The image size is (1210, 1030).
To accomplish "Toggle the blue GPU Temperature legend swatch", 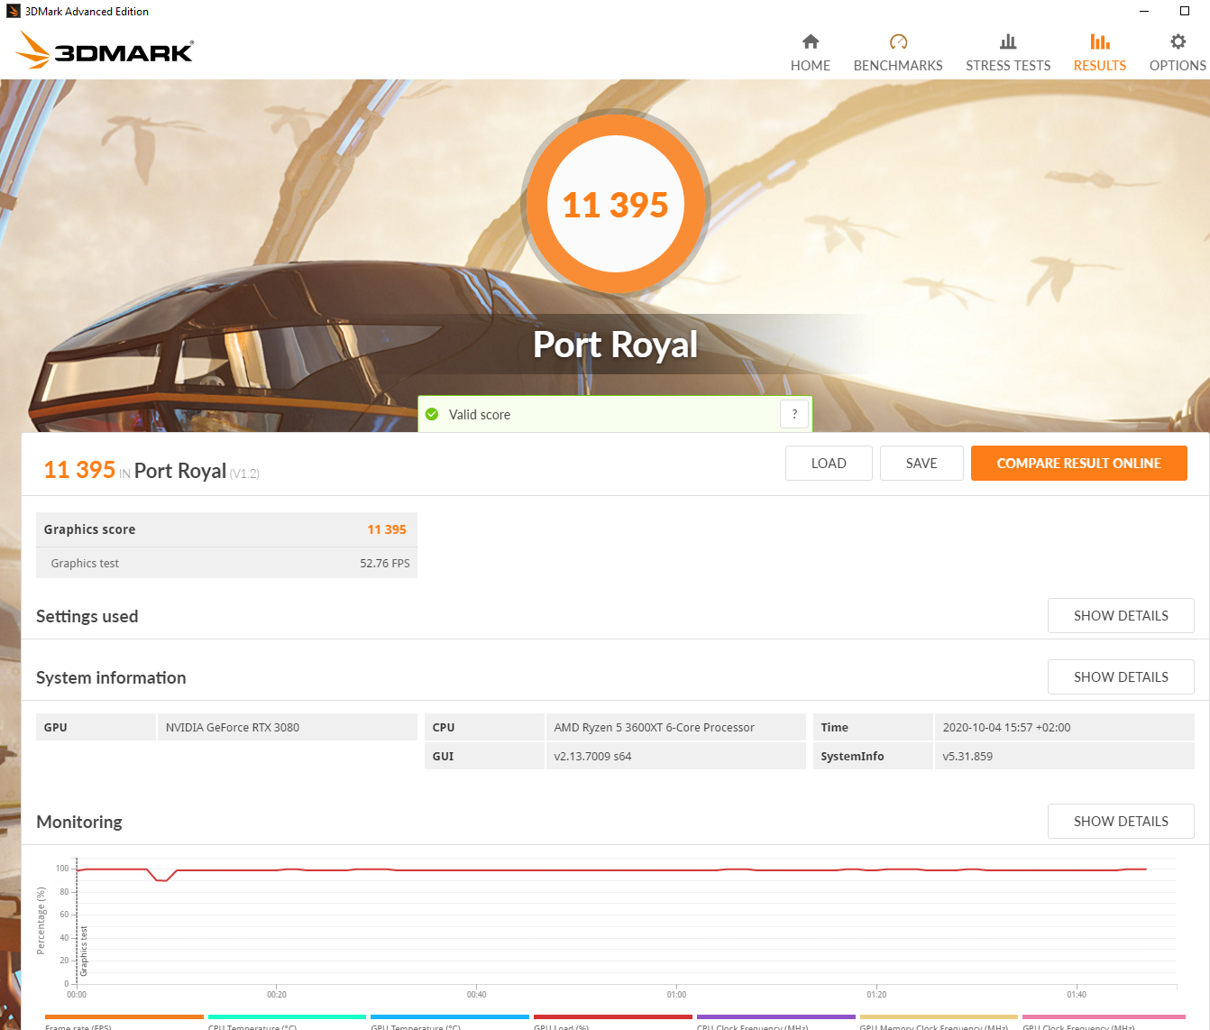I will pyautogui.click(x=450, y=1016).
